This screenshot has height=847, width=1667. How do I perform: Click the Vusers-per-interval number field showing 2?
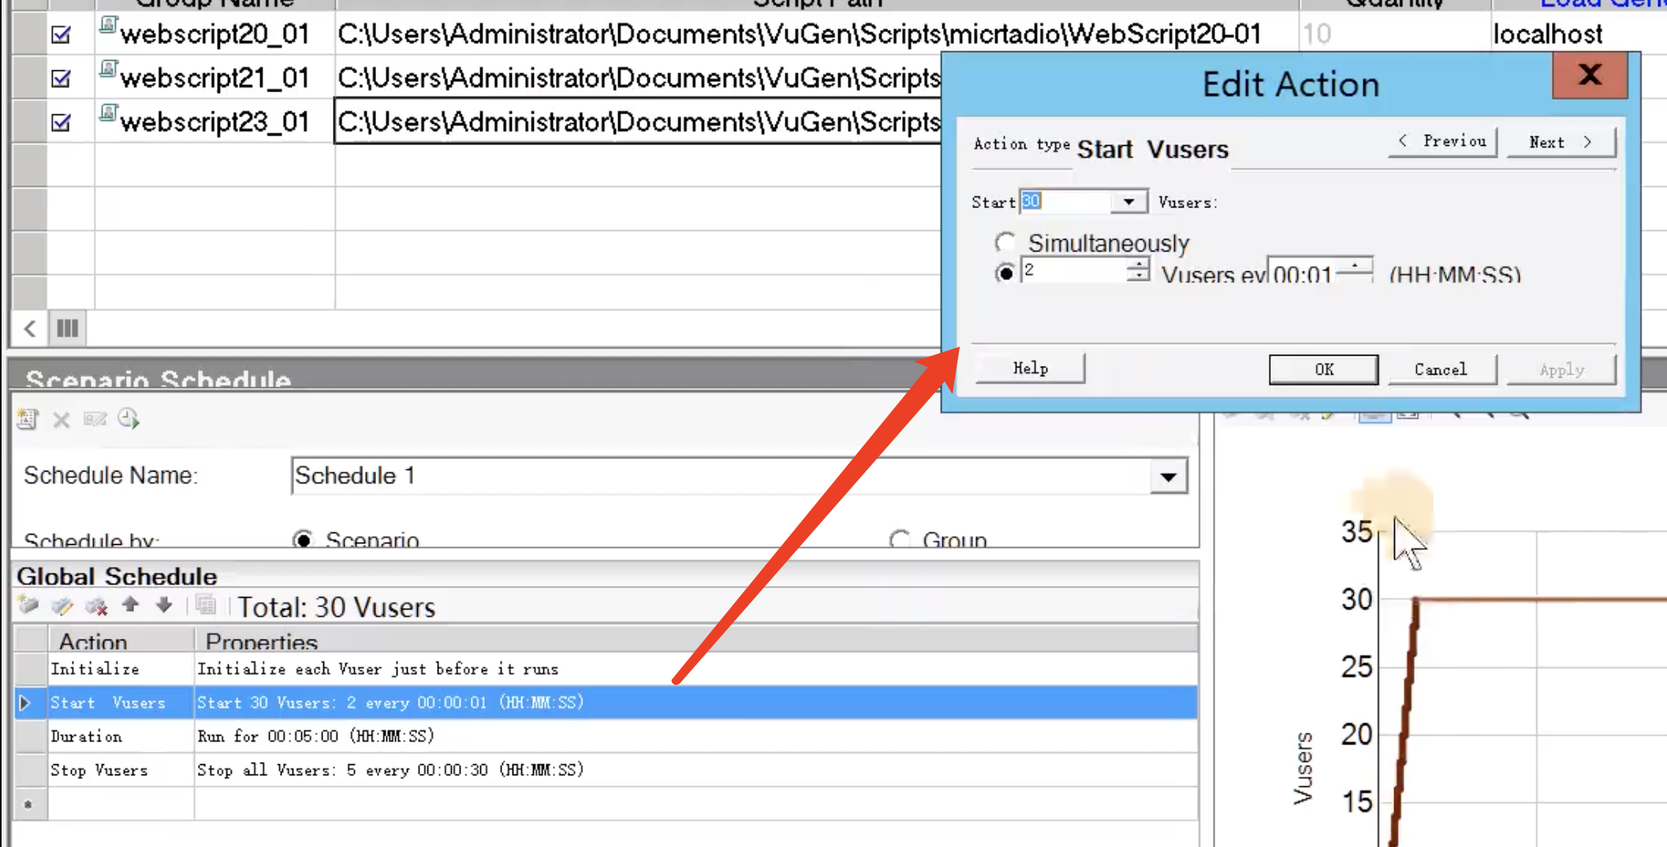tap(1074, 271)
